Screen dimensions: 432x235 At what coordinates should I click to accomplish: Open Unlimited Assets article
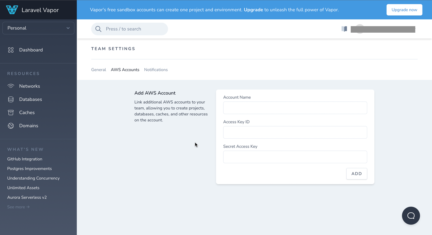click(23, 188)
